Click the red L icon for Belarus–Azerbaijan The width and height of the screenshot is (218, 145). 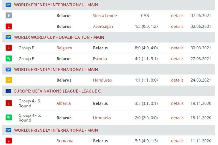tap(8, 27)
